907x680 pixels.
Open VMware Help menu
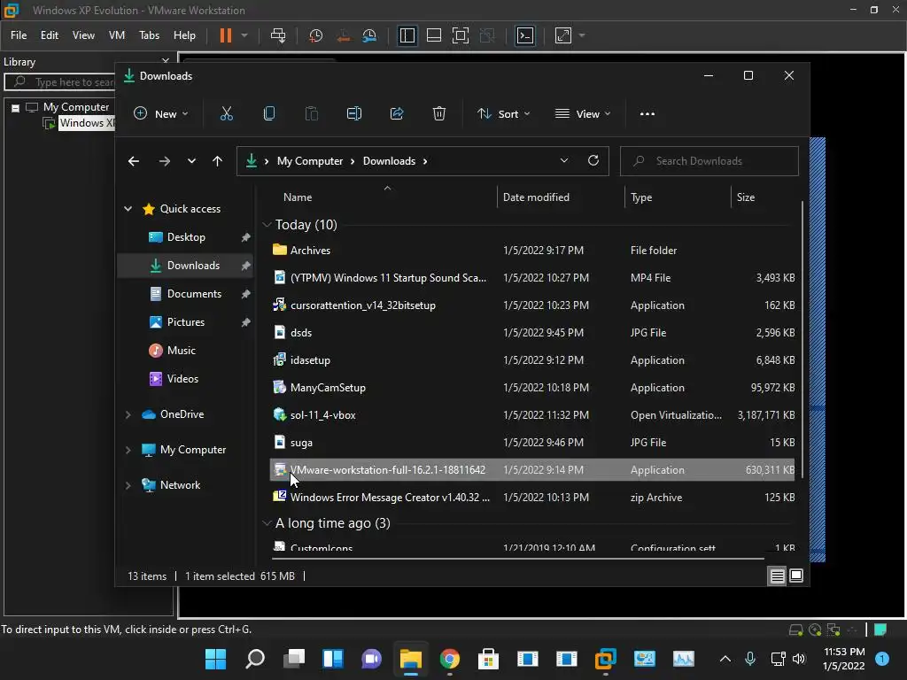(184, 35)
